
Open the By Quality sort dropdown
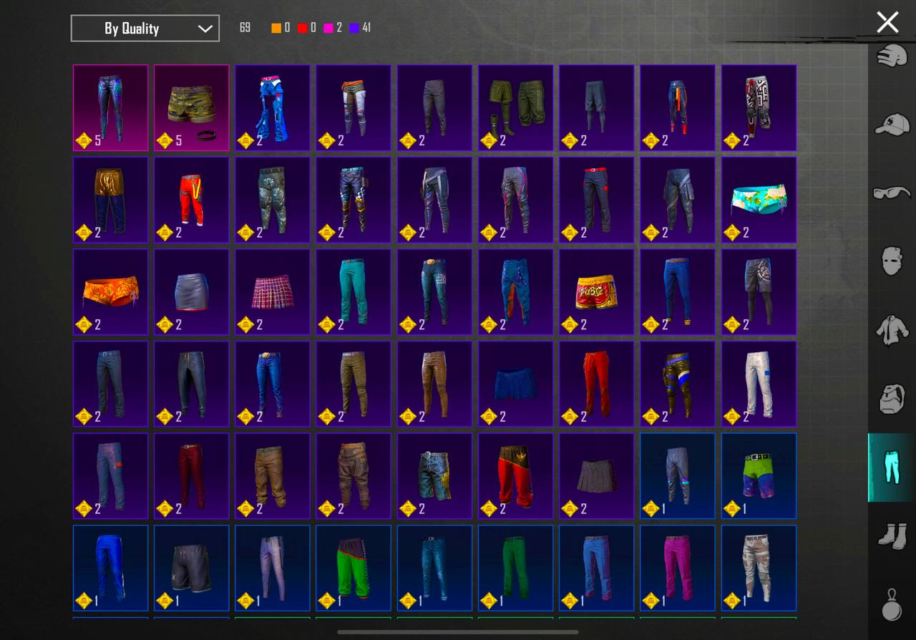145,29
